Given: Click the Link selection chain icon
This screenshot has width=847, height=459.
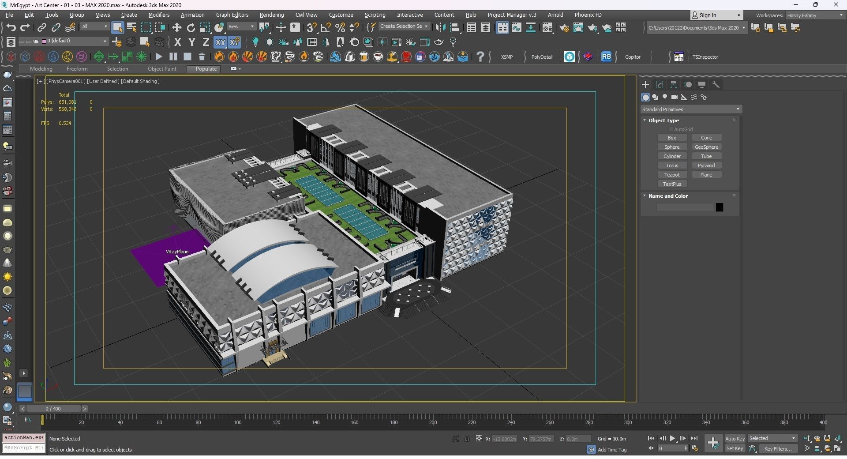Looking at the screenshot, I should [41, 28].
